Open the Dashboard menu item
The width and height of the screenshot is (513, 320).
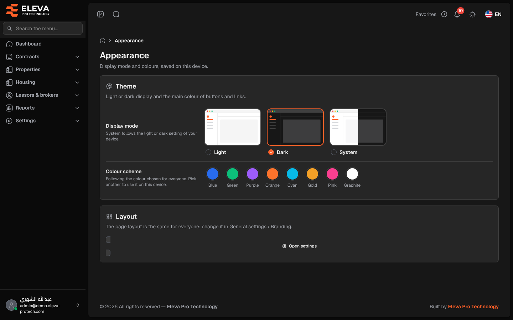tap(43, 44)
